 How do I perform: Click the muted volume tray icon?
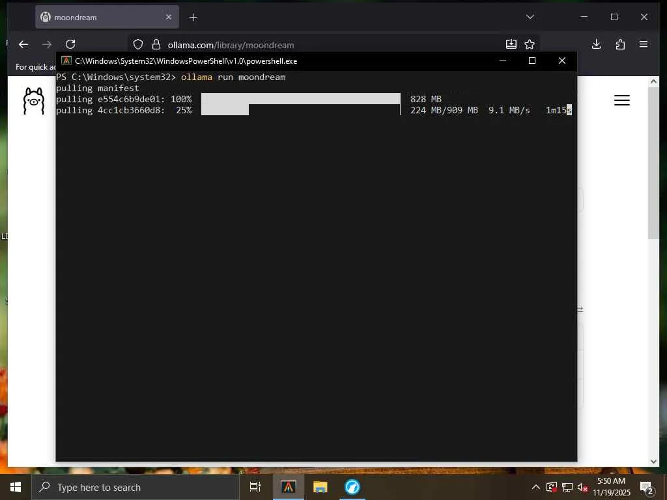pyautogui.click(x=582, y=487)
